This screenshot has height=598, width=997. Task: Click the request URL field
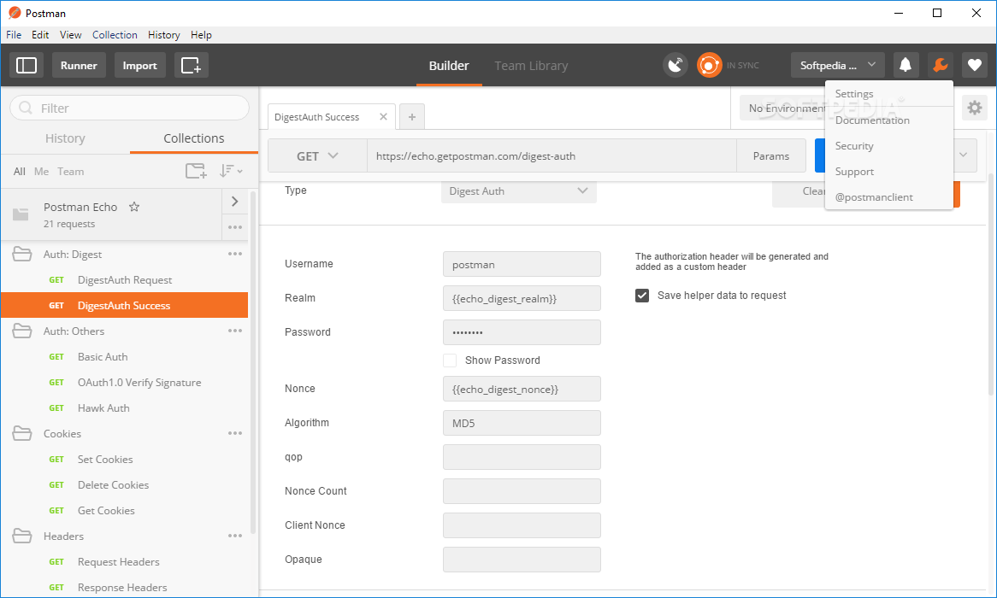[x=552, y=156]
